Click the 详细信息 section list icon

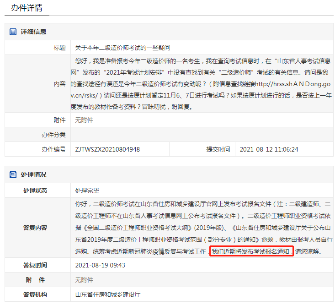click(13, 32)
